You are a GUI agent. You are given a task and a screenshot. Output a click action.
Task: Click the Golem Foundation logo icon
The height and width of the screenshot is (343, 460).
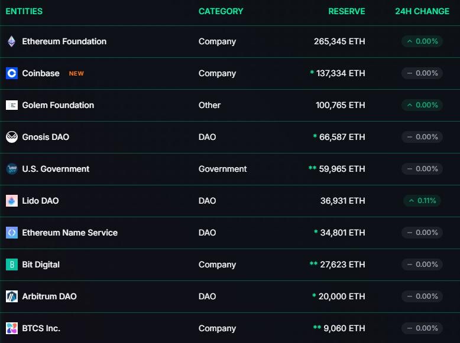point(12,105)
